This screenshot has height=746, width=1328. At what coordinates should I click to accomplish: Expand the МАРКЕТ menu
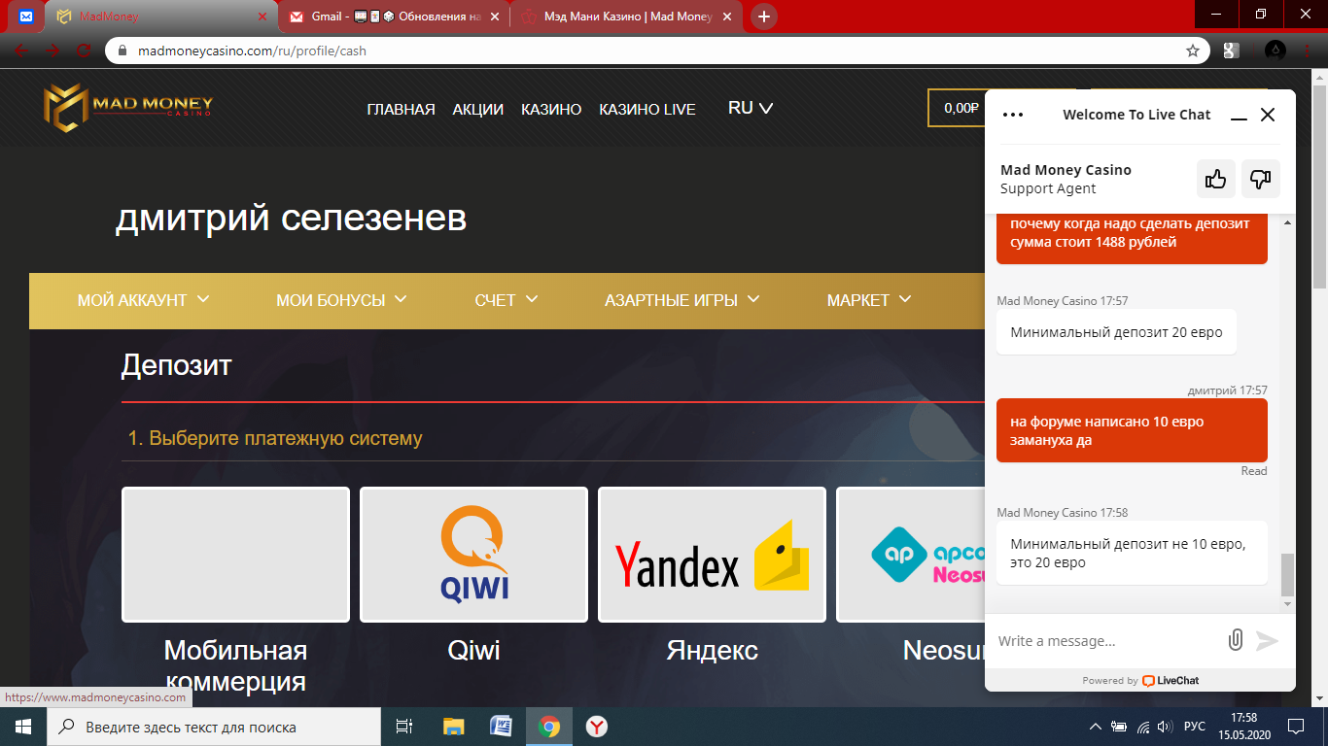869,300
